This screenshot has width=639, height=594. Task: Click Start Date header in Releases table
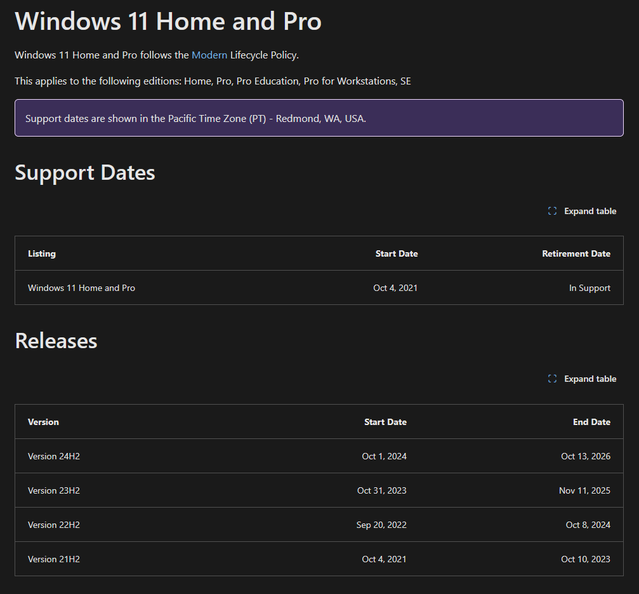[x=385, y=422]
